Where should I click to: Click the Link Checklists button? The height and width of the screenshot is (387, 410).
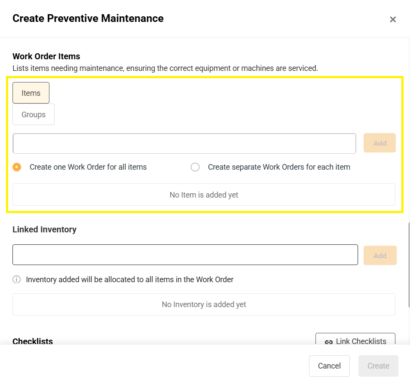pos(355,340)
